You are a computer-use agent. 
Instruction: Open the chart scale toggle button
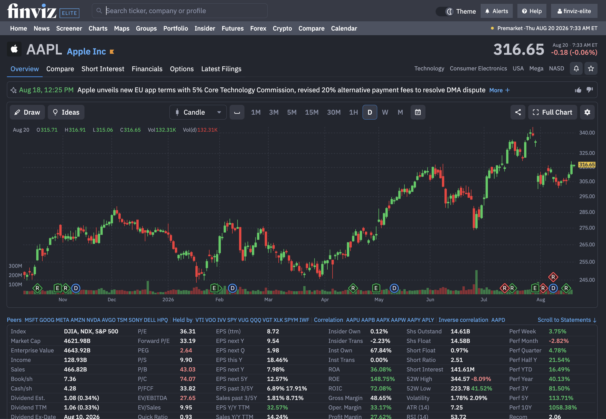[237, 112]
